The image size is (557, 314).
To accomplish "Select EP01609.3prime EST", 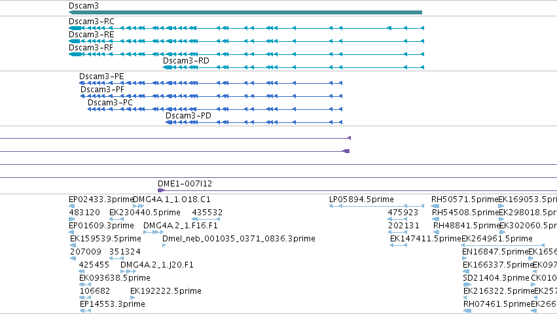I will [x=101, y=226].
